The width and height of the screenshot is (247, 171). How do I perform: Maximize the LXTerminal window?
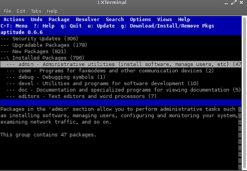click(234, 3)
